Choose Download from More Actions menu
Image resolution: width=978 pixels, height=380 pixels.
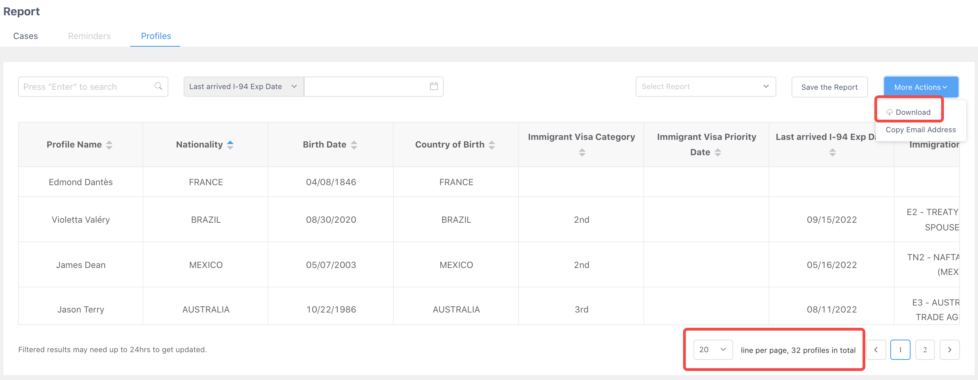tap(908, 112)
